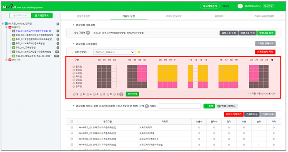Open the user profile avatar icon

point(240,6)
